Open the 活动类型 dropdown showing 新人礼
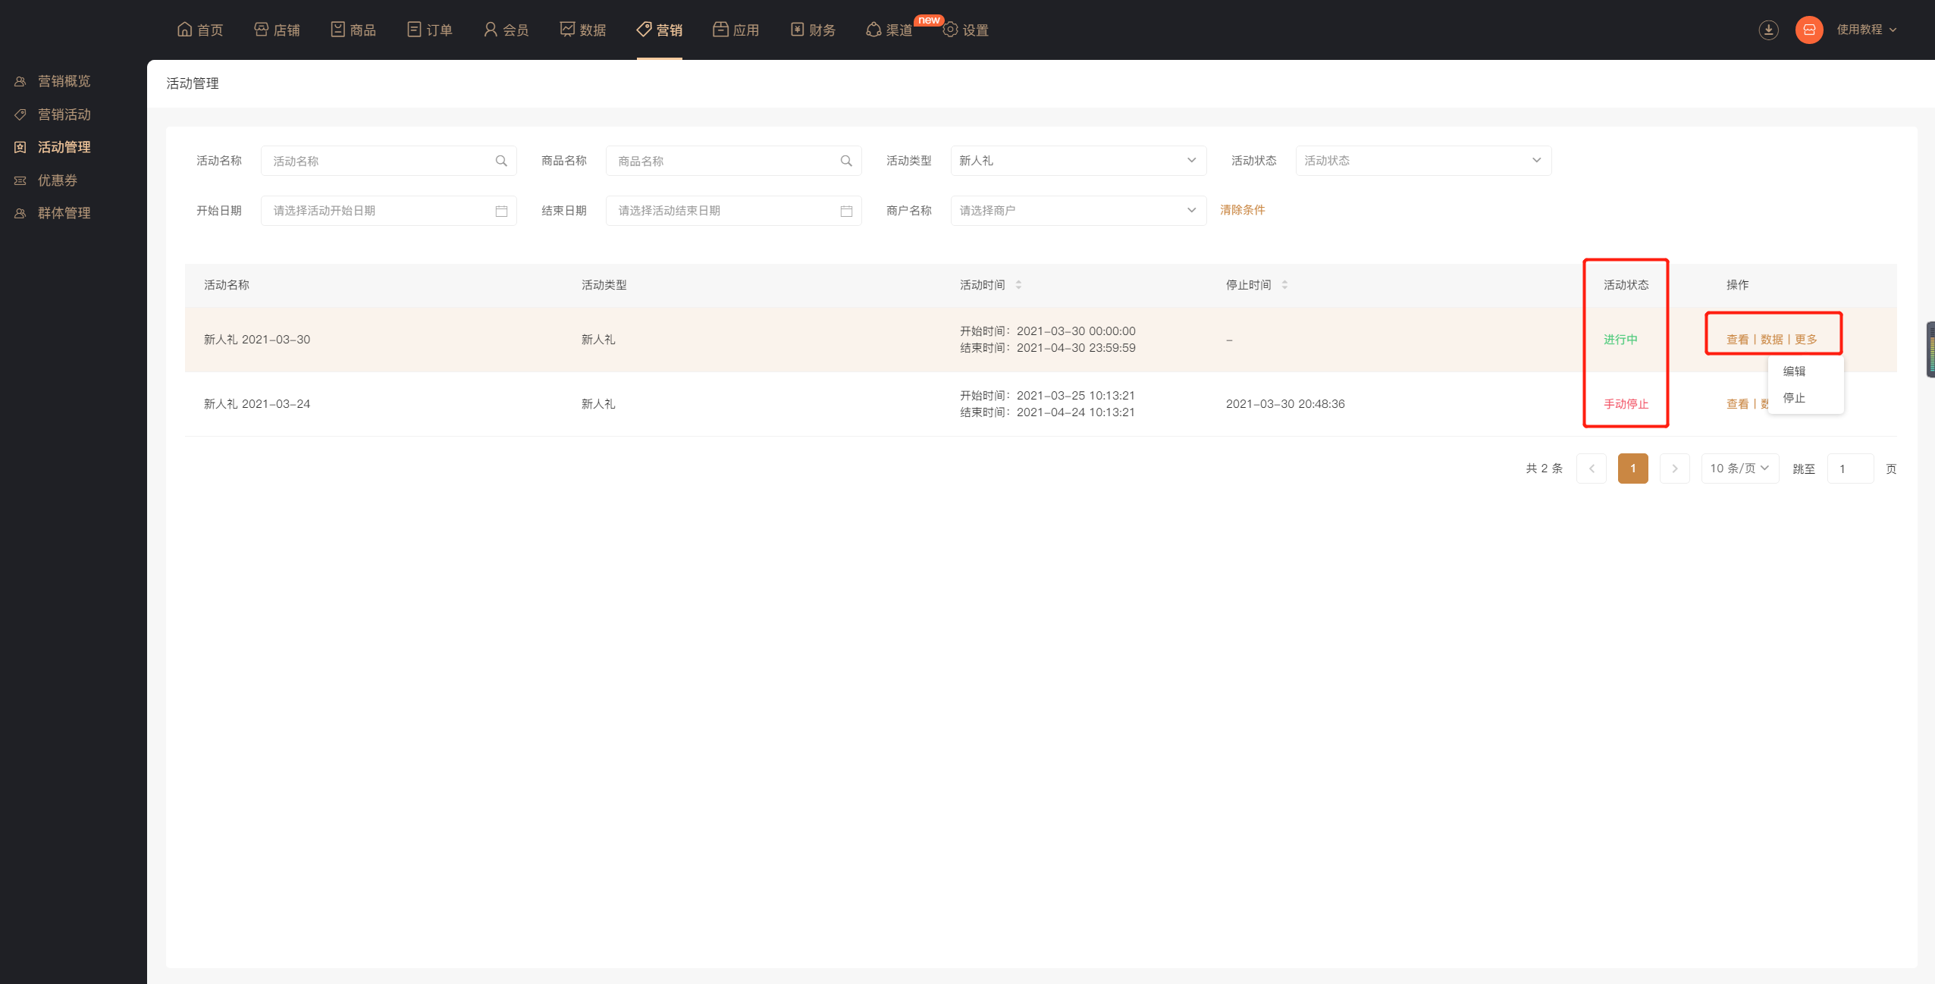 click(x=1078, y=161)
